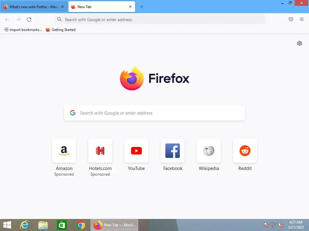
Task: Open the Save to Pocket icon
Action: [291, 19]
